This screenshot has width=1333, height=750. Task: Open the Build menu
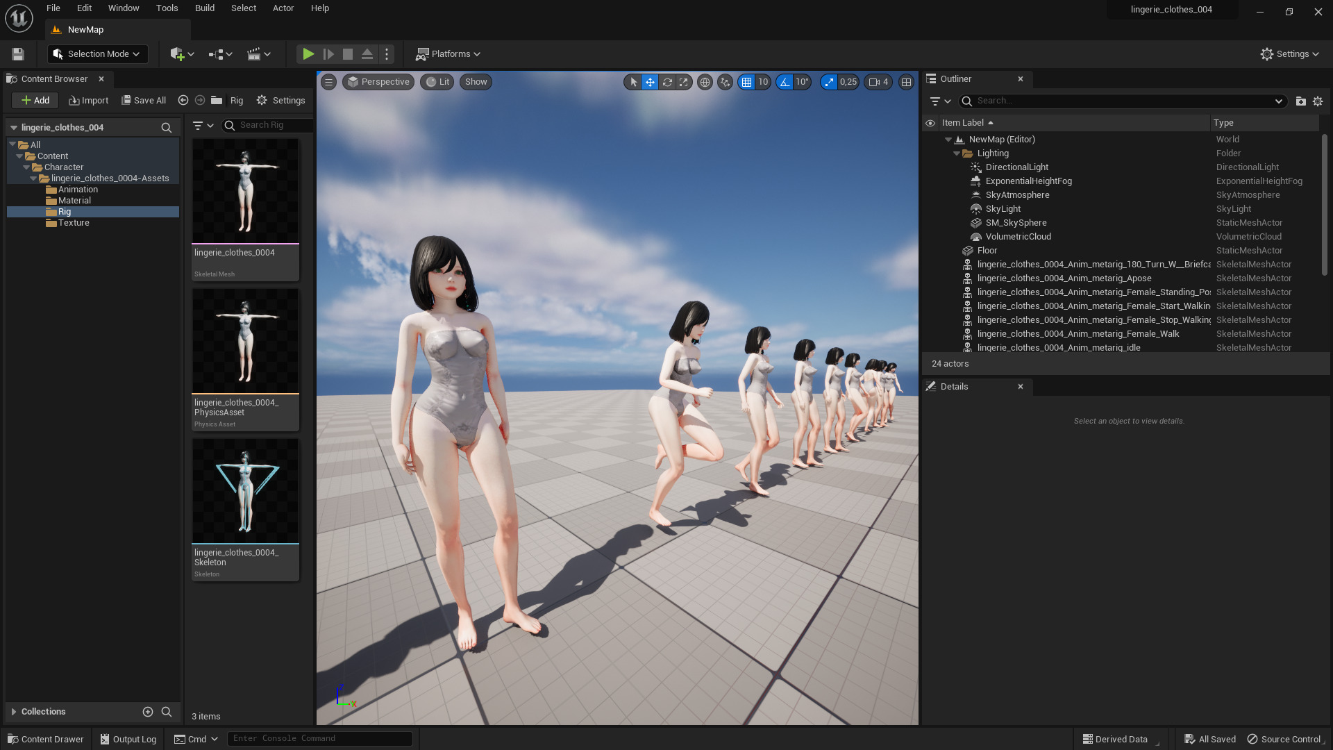coord(205,8)
